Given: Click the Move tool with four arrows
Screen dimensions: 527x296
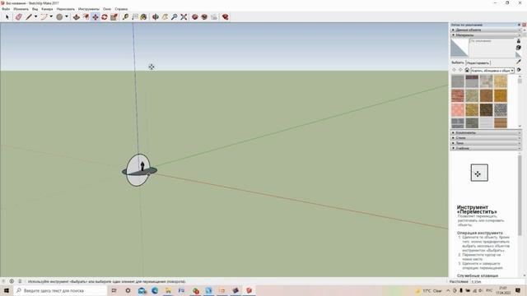Looking at the screenshot, I should (96, 16).
